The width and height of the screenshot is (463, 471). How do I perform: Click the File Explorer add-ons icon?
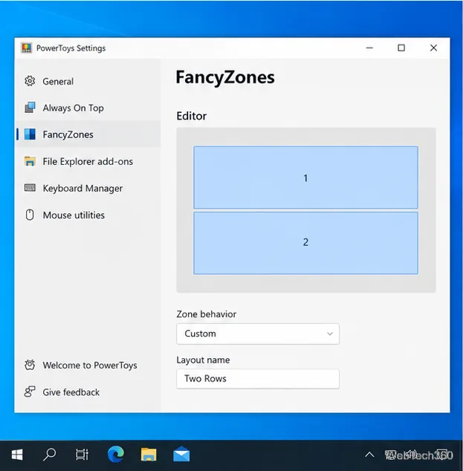[x=30, y=161]
